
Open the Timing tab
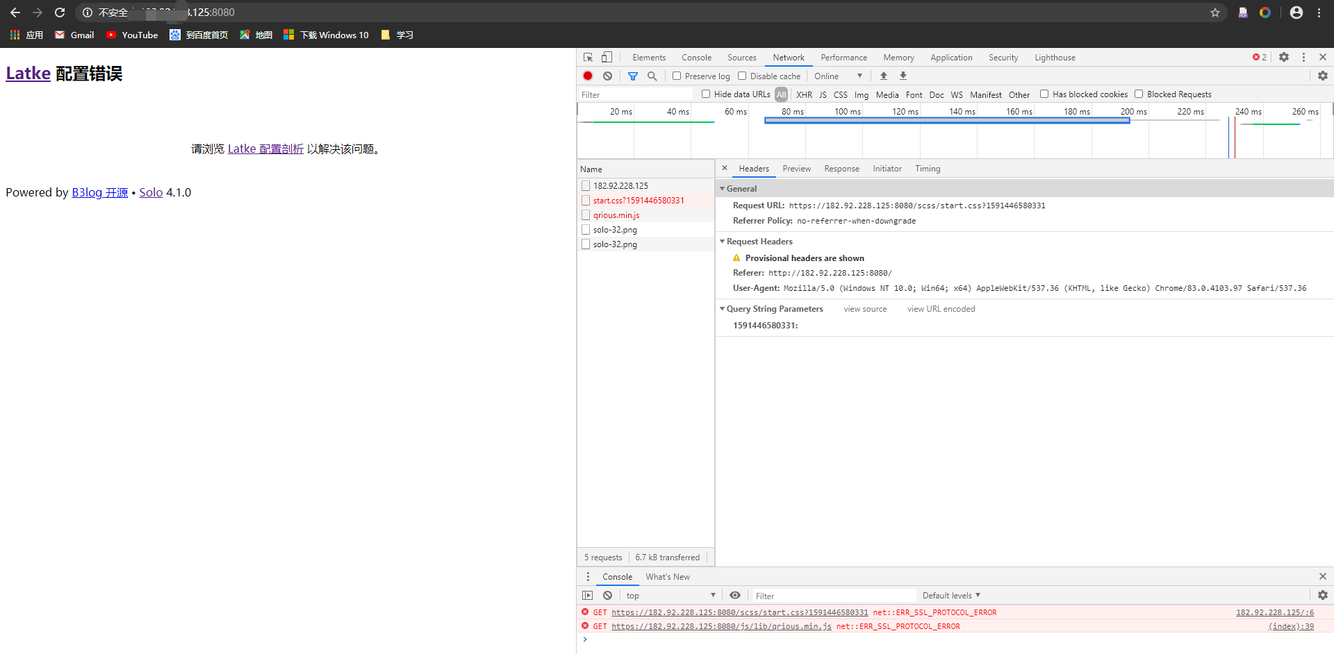coord(927,169)
